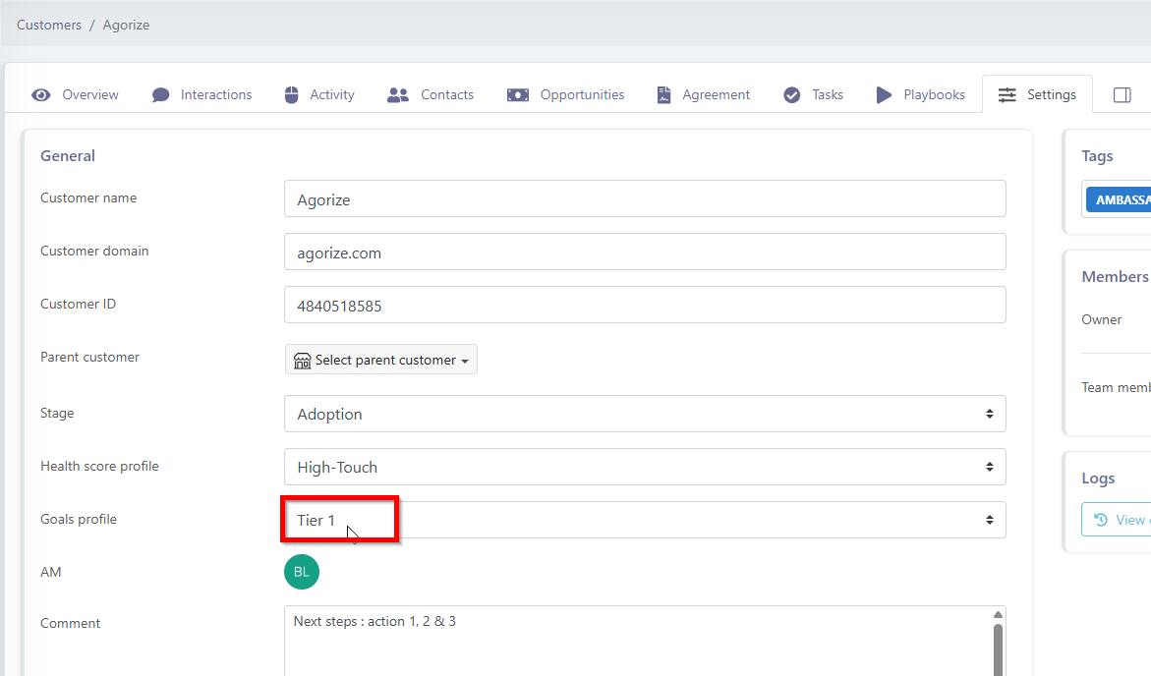Click the Agreement document icon

pyautogui.click(x=664, y=95)
